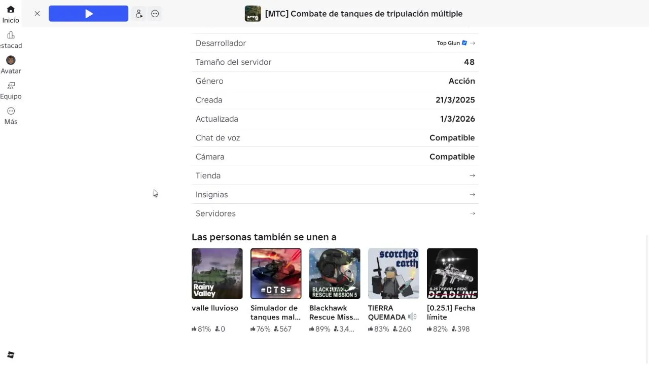Open the Tienda row

pos(335,175)
